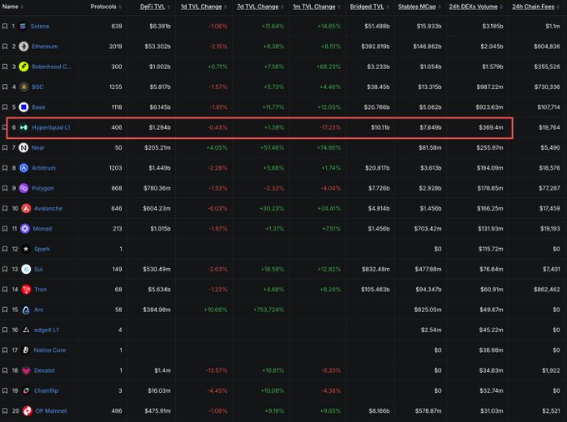Click Tron's chain fees value $862,462
The height and width of the screenshot is (422, 567).
(x=547, y=289)
